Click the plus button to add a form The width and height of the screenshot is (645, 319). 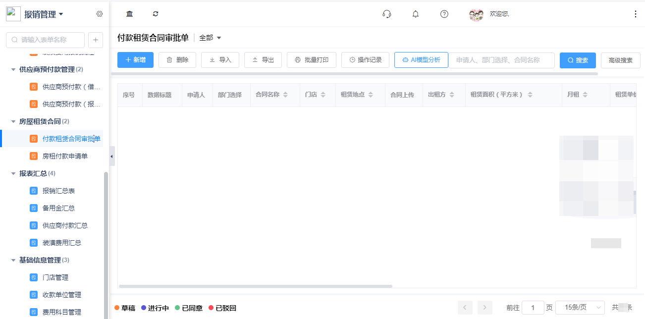(96, 40)
